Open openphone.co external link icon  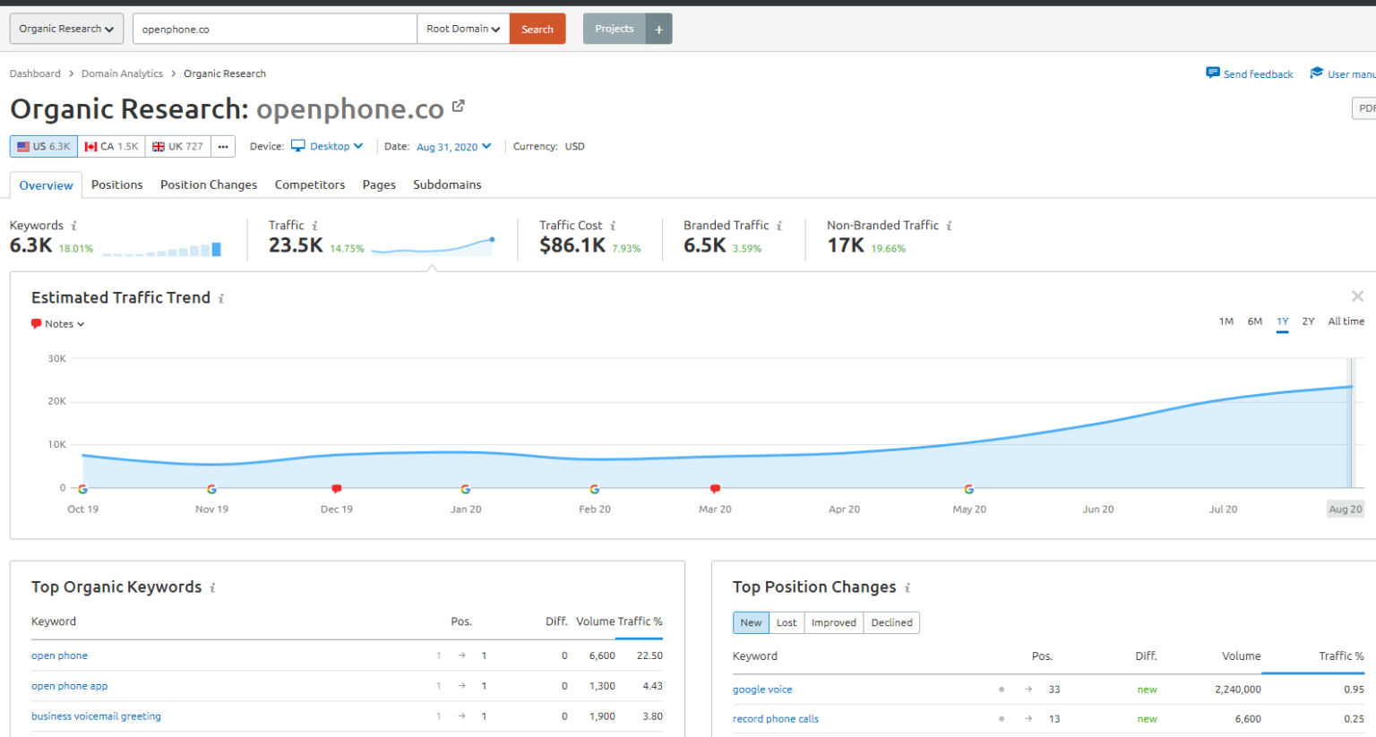click(459, 106)
